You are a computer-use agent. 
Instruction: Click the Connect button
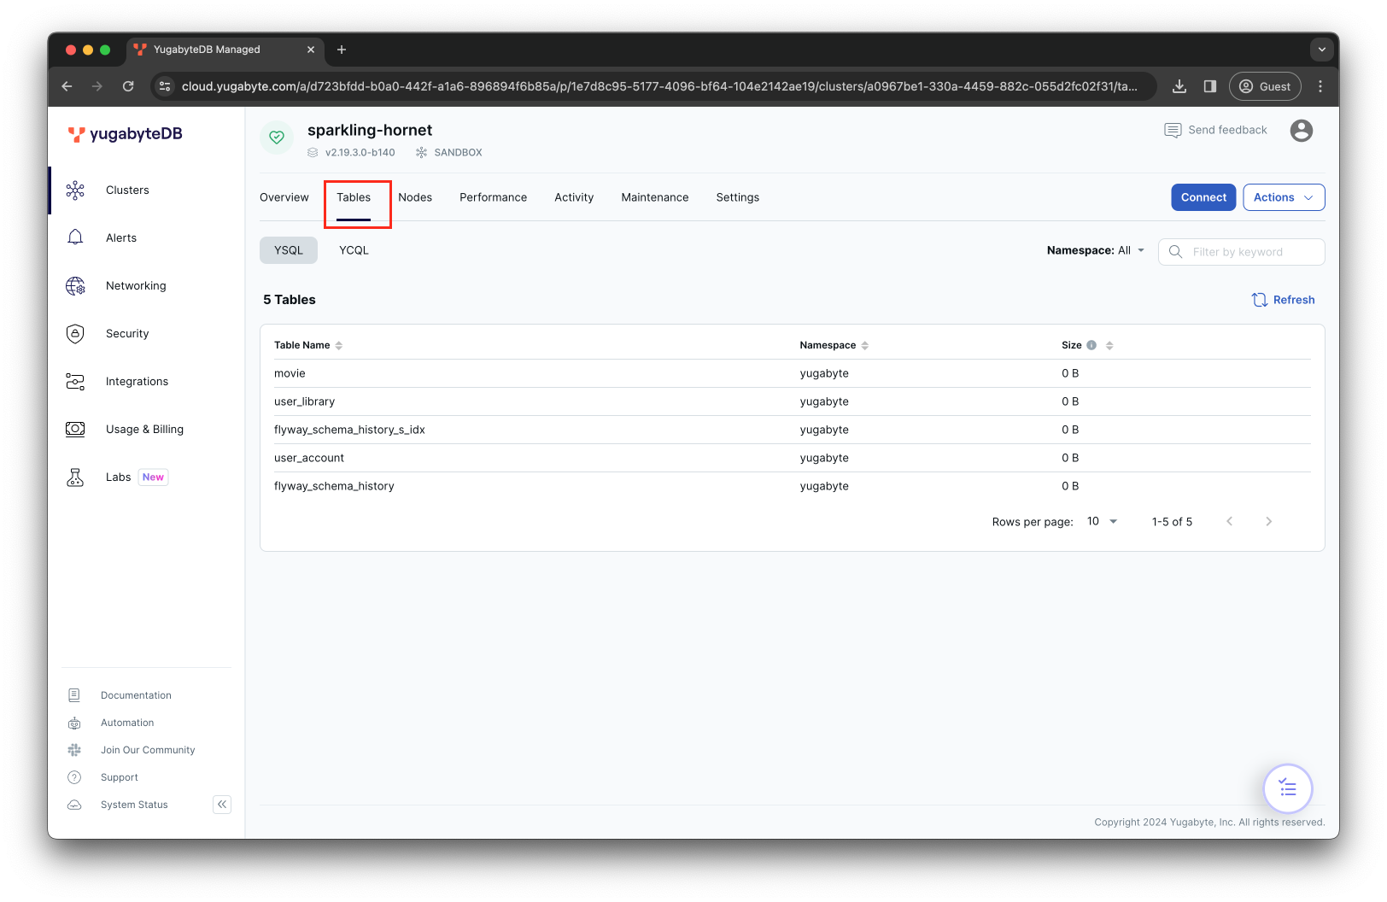pyautogui.click(x=1203, y=197)
